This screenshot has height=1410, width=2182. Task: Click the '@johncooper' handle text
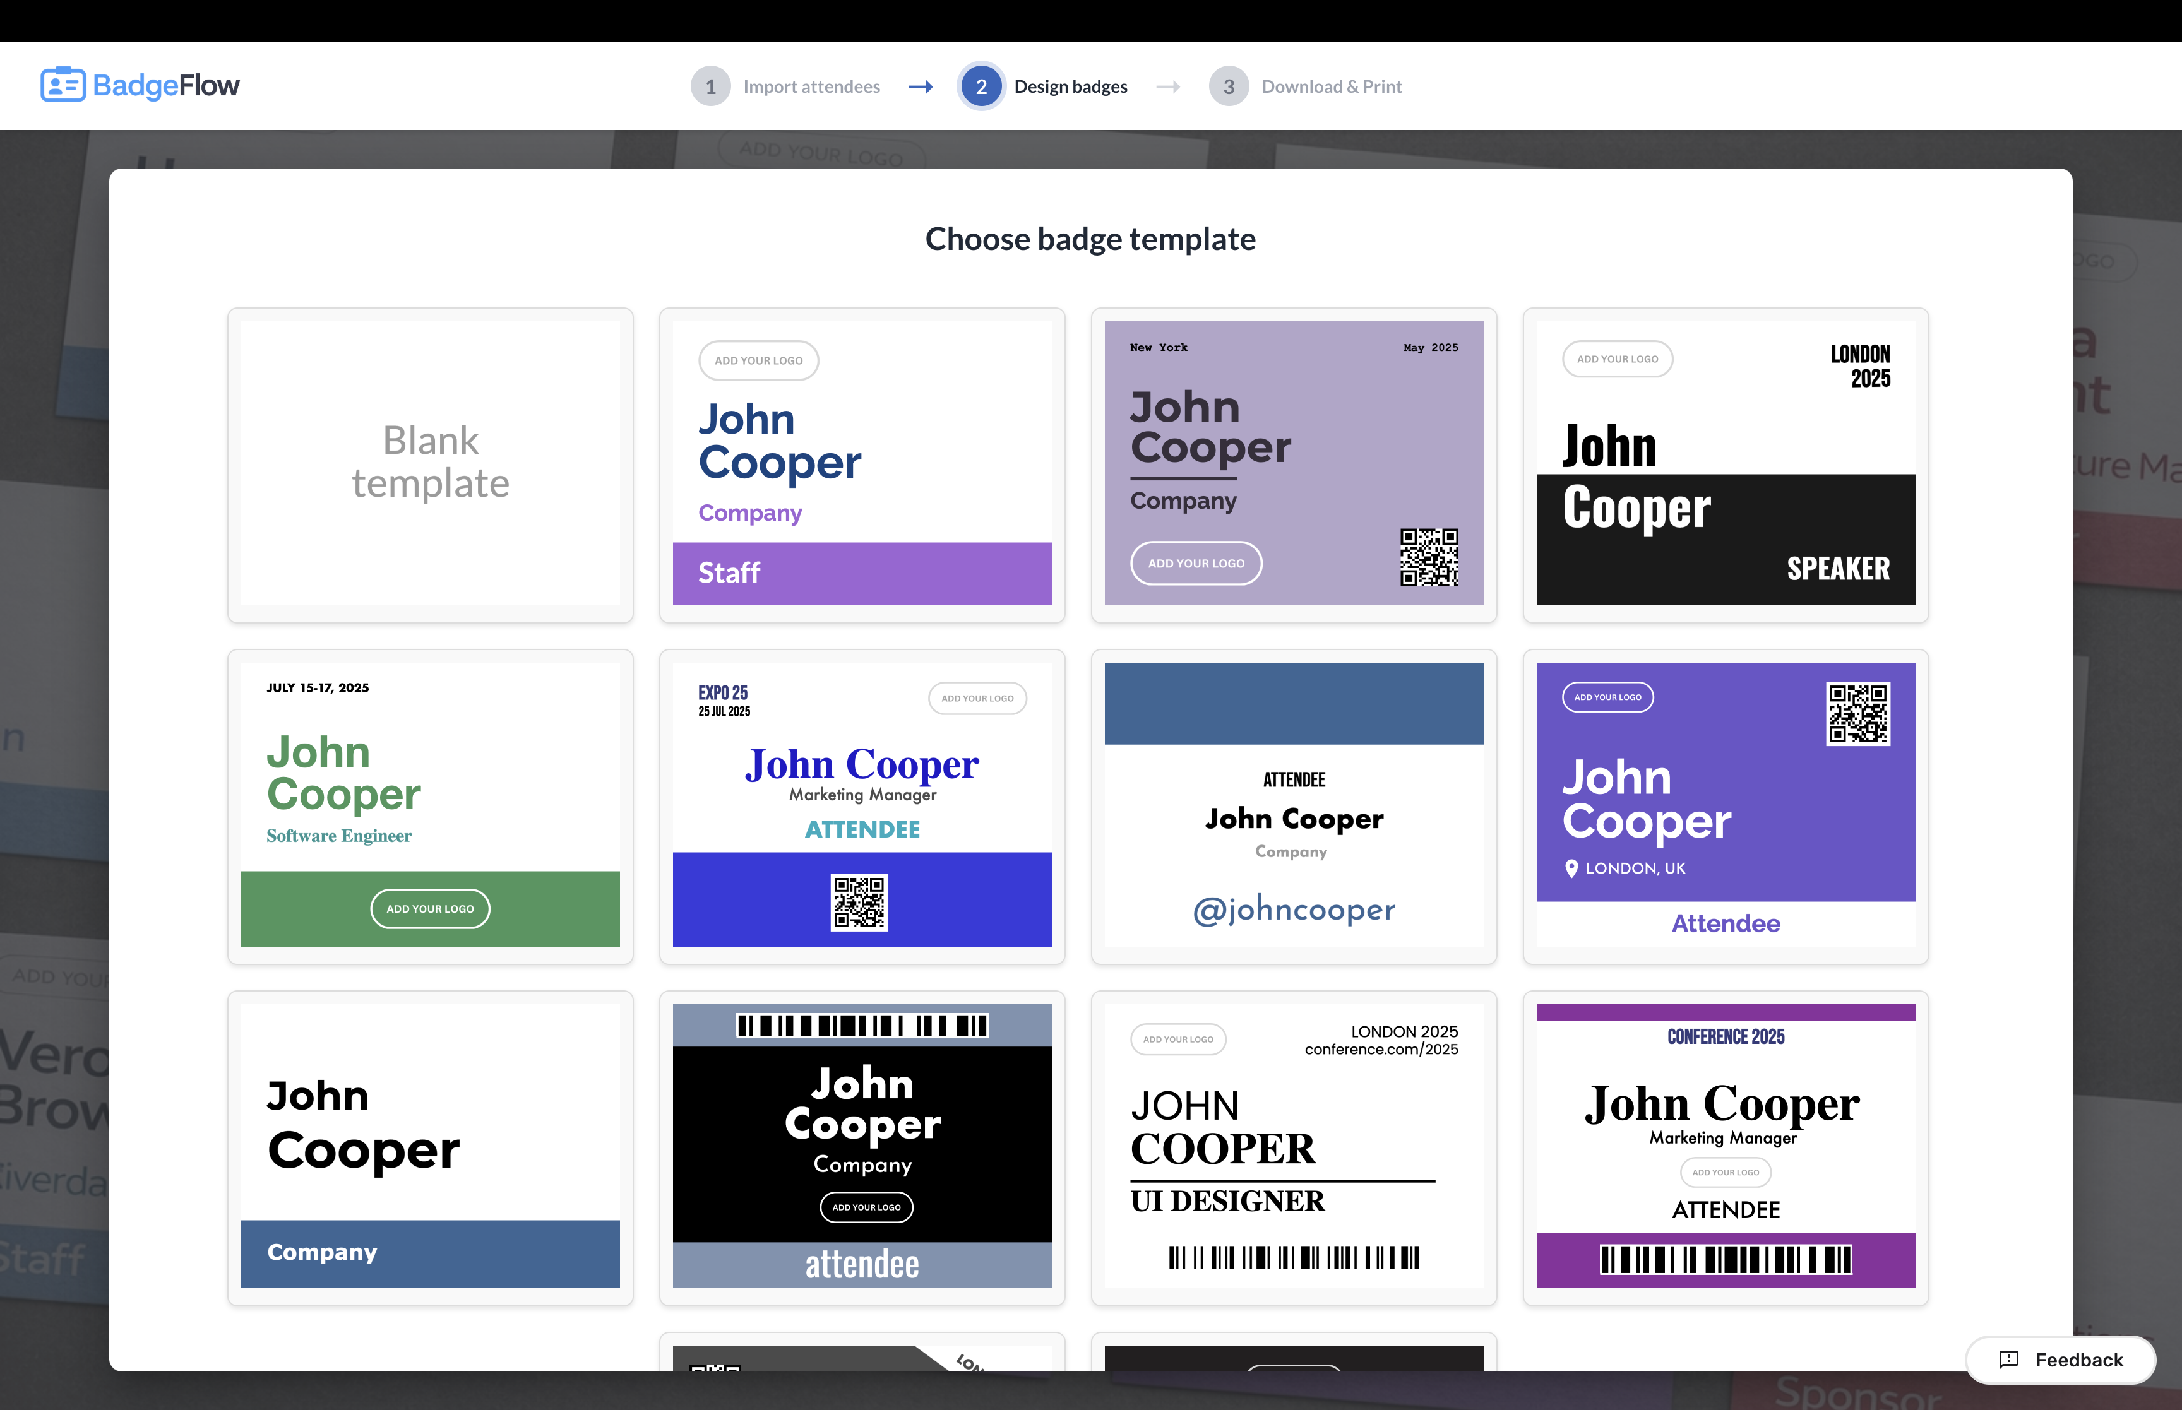tap(1294, 909)
